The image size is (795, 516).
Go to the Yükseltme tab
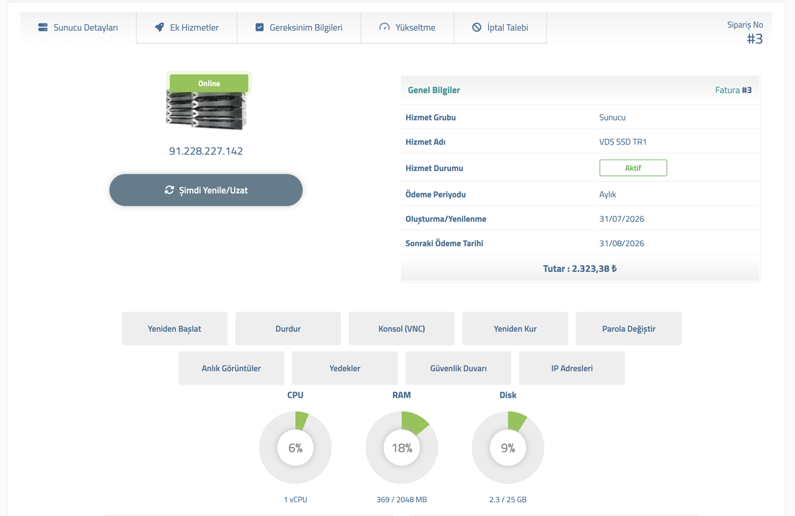pyautogui.click(x=407, y=27)
